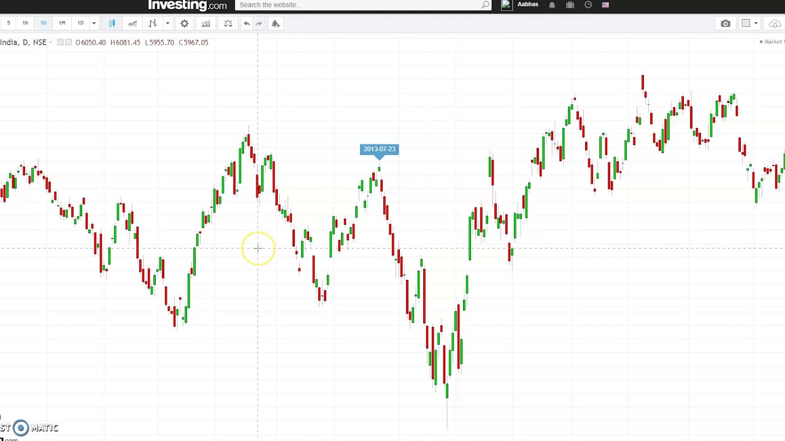Redo the chart action
This screenshot has height=441, width=785.
pyautogui.click(x=259, y=23)
